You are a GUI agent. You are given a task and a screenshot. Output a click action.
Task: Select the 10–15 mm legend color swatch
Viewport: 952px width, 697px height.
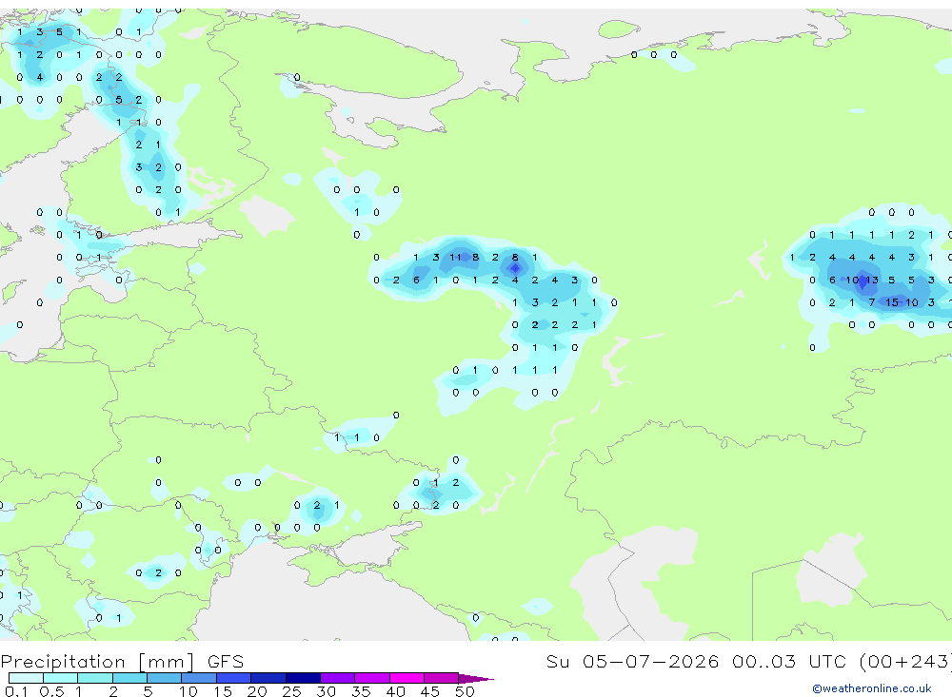click(199, 678)
